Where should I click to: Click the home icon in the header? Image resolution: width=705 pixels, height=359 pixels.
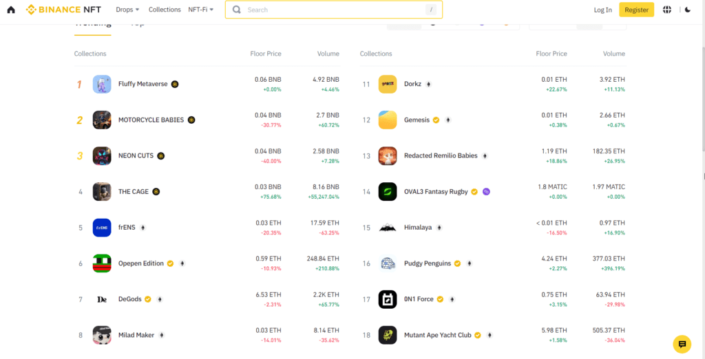click(10, 10)
